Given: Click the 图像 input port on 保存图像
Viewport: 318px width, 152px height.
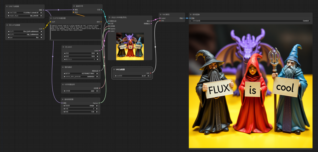Looking at the screenshot, I should pyautogui.click(x=190, y=18).
